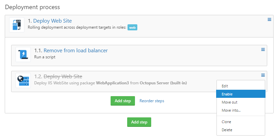The width and height of the screenshot is (276, 140).
Task: Toggle the hamburger menu of disabled step 1.2
Action: click(x=263, y=75)
